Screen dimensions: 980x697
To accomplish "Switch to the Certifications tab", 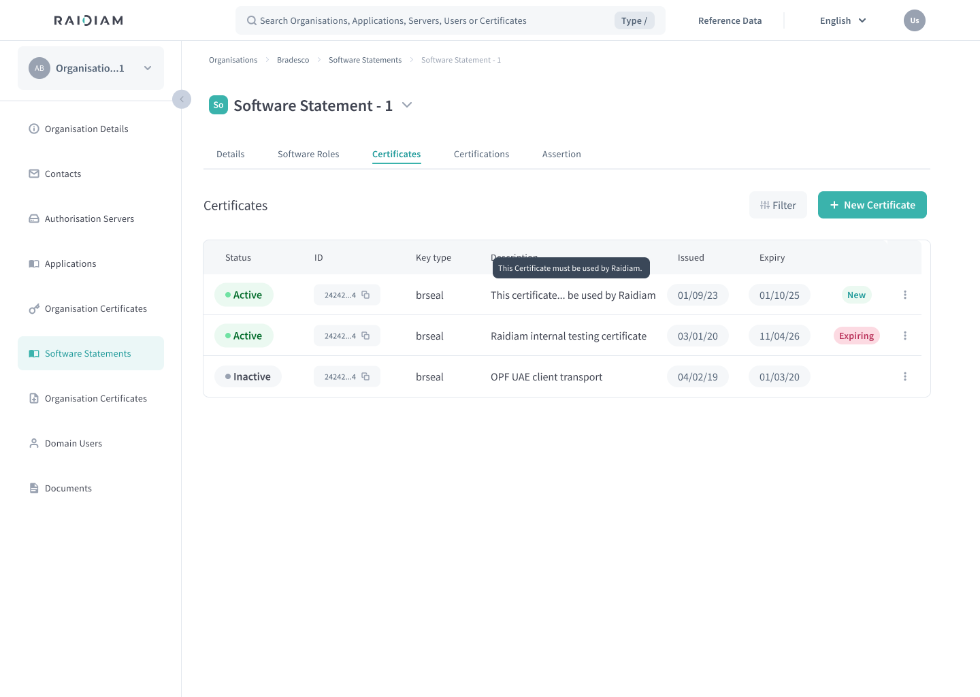I will [481, 155].
